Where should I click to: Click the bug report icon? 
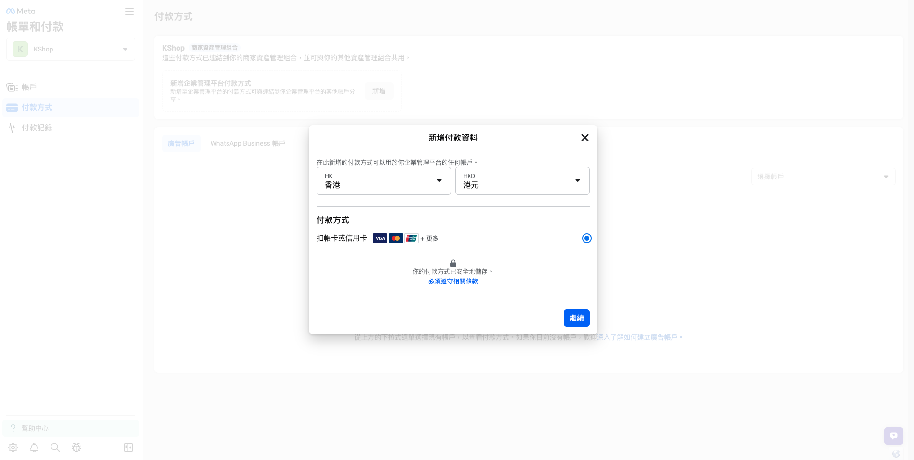(76, 447)
